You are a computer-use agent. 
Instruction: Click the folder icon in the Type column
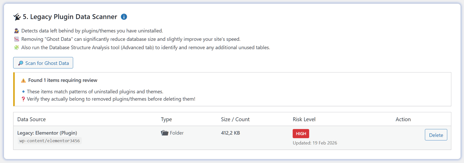coord(165,133)
